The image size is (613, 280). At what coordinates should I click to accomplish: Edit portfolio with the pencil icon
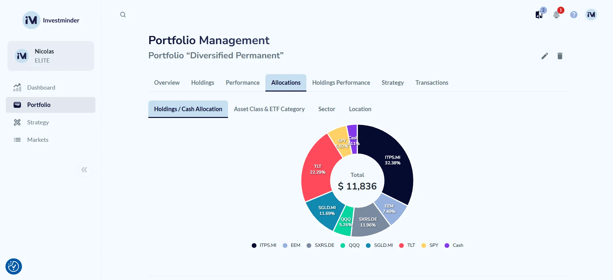click(x=545, y=56)
